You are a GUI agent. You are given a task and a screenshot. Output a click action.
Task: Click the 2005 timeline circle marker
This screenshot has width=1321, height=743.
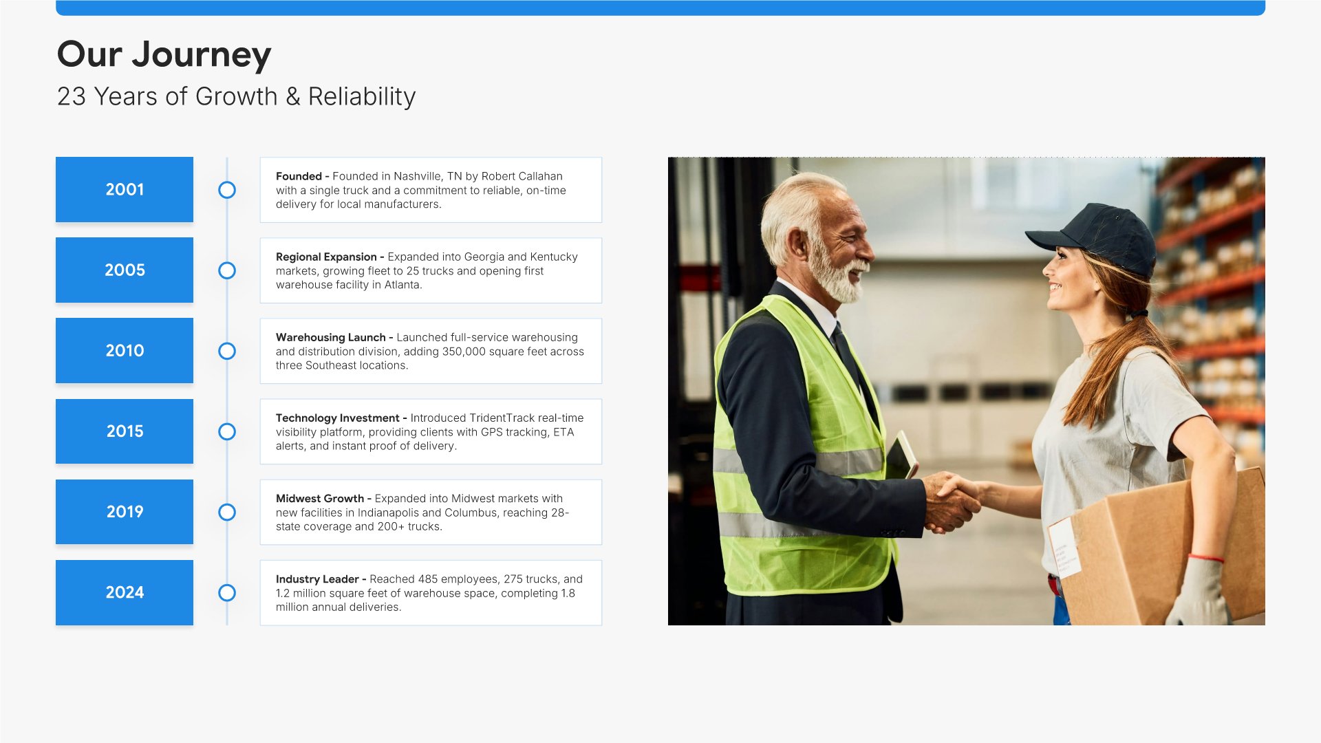(x=227, y=270)
